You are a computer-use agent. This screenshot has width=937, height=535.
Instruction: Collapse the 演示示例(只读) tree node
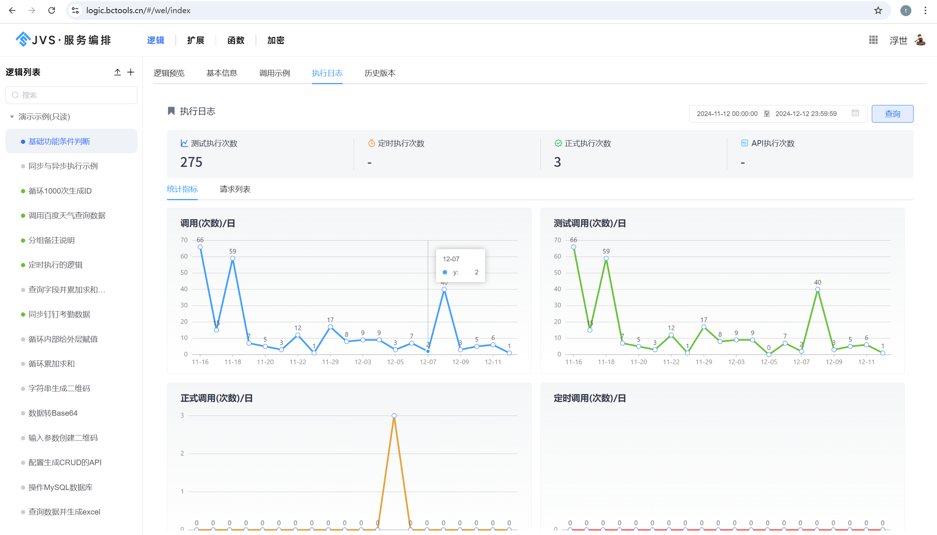[x=11, y=116]
